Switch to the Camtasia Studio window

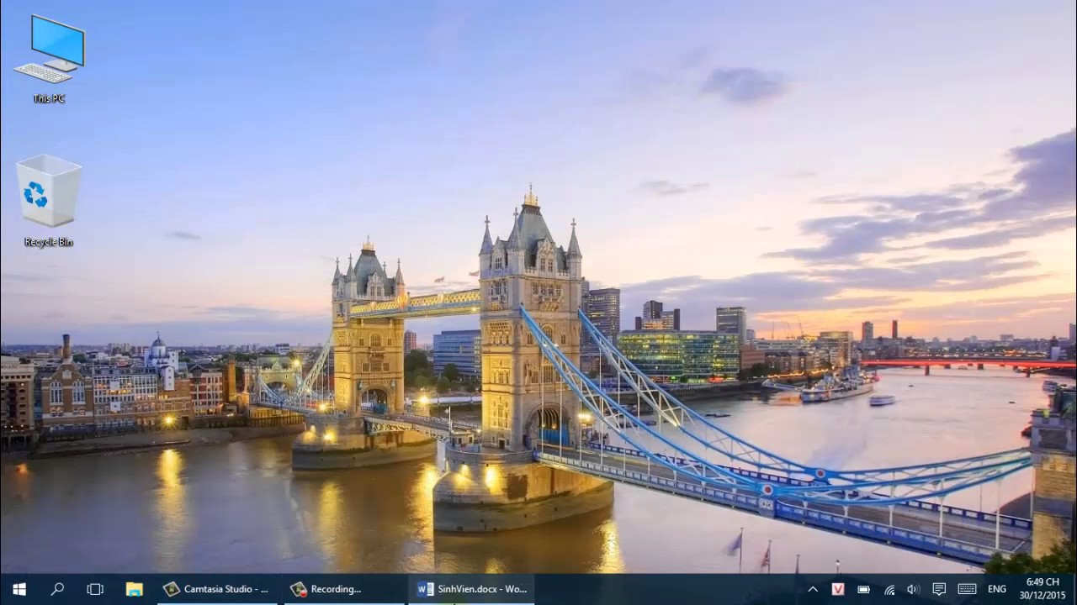tap(217, 589)
